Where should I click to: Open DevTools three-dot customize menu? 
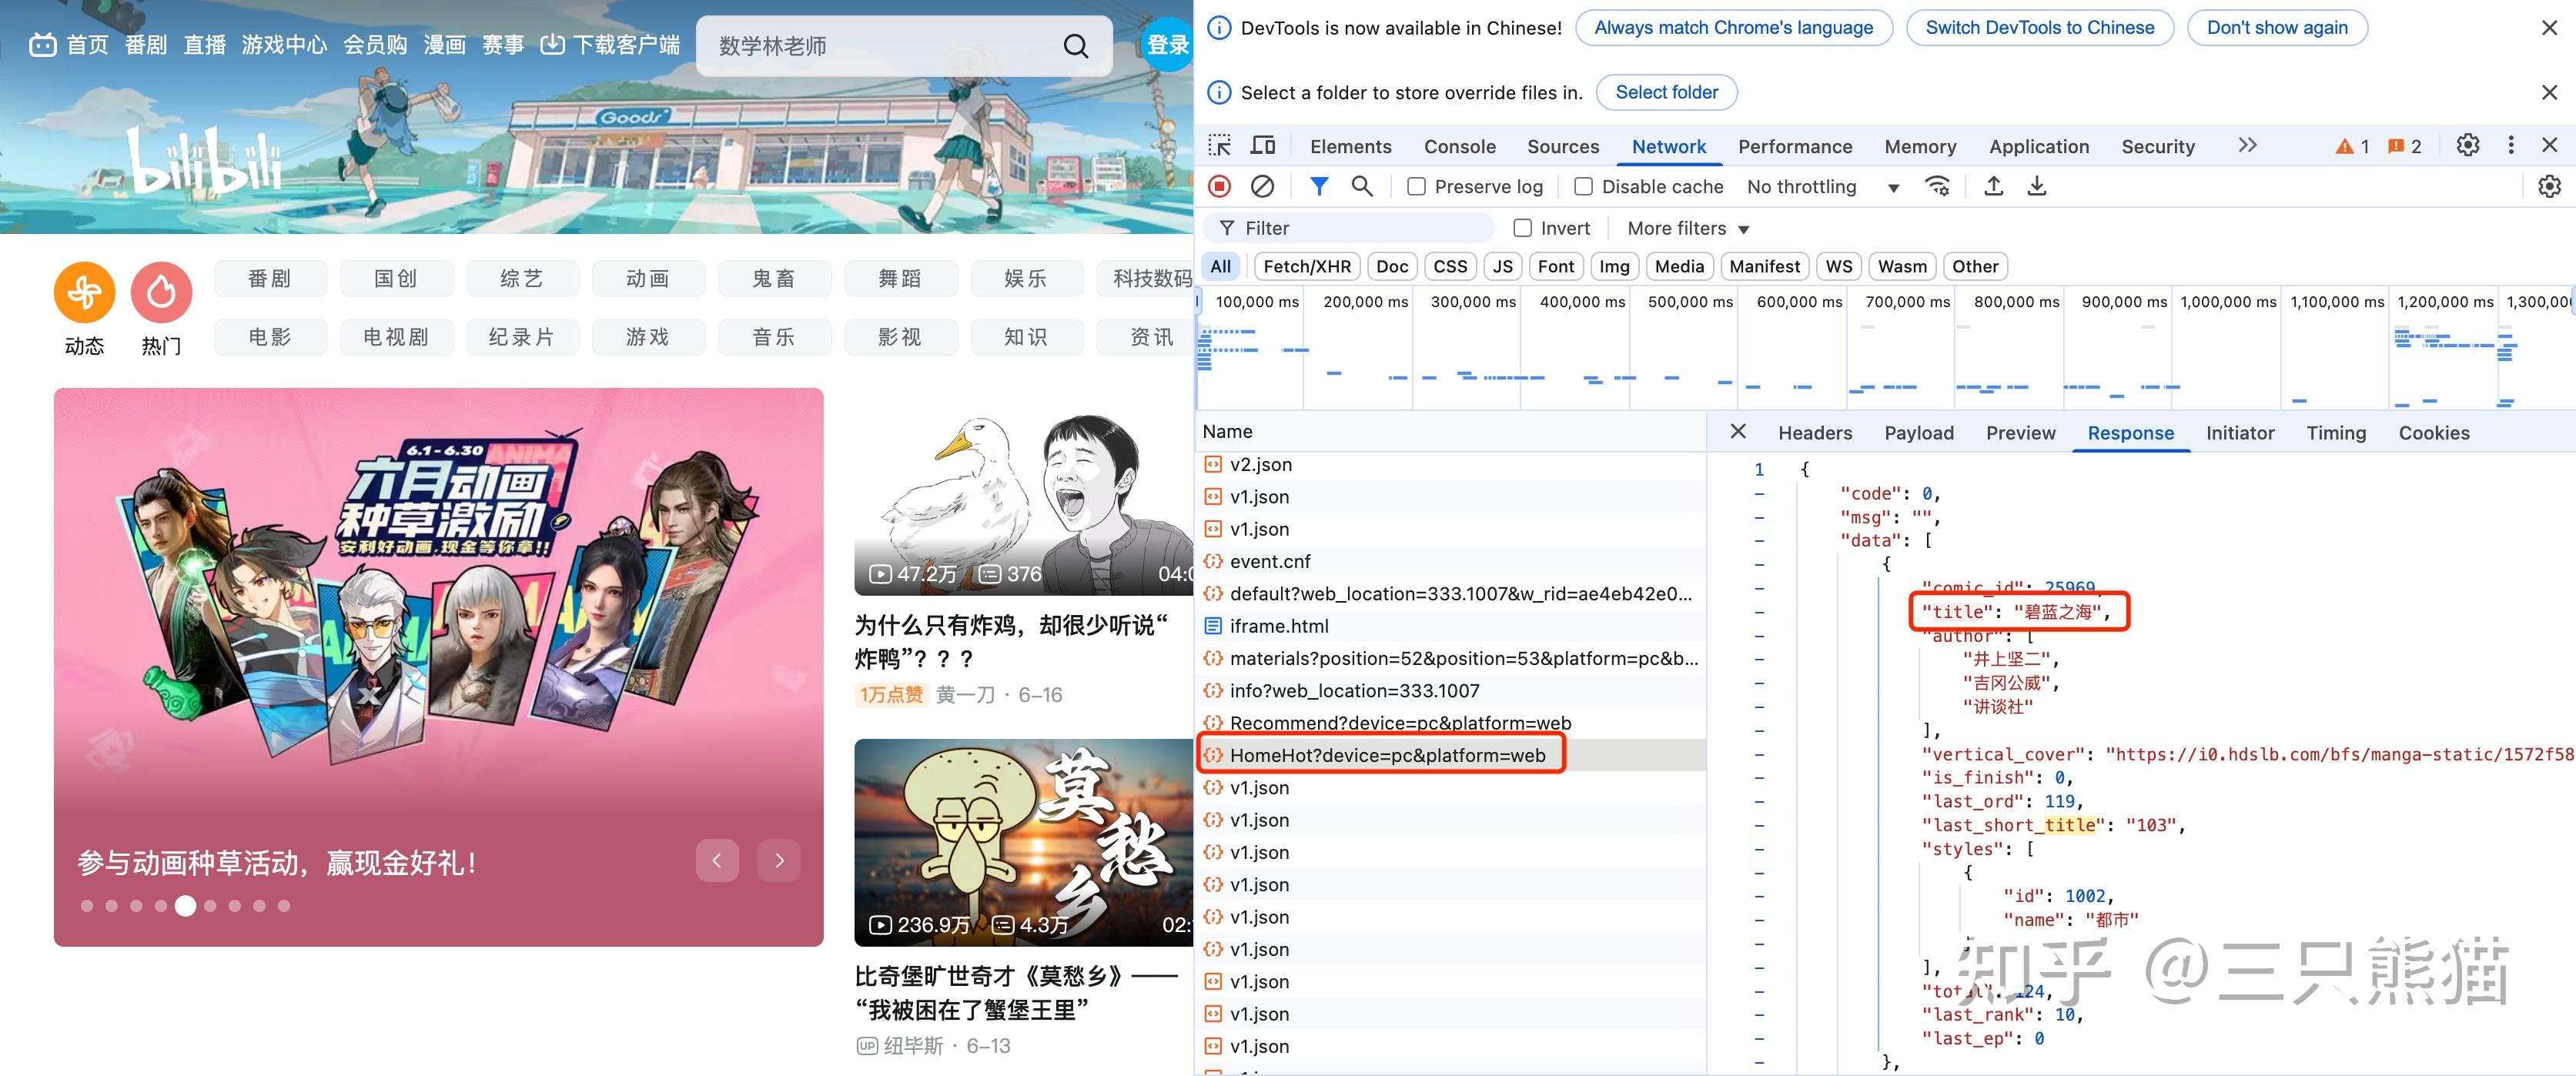coord(2511,146)
